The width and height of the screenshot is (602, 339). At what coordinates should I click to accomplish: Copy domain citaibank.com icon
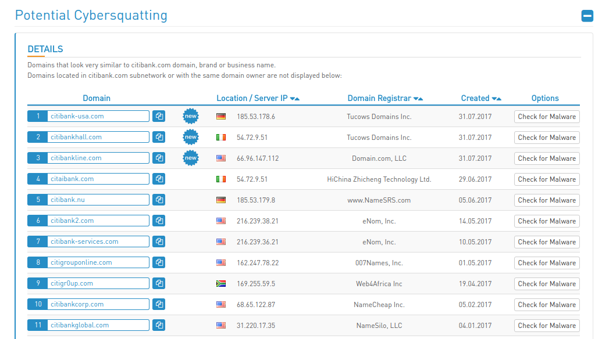(x=159, y=179)
